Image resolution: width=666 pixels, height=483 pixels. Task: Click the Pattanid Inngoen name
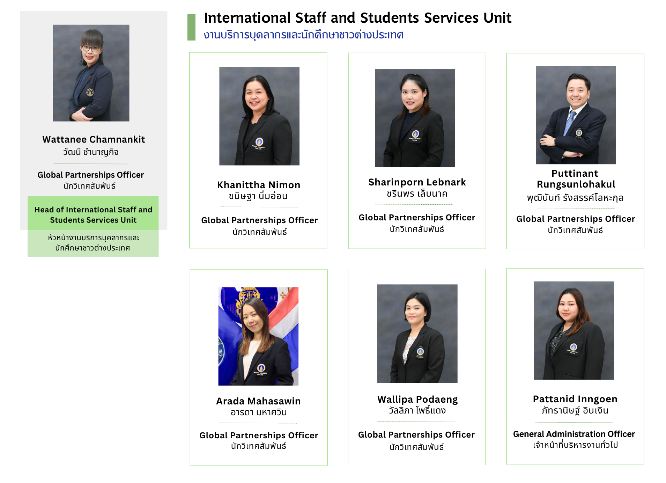pyautogui.click(x=575, y=399)
